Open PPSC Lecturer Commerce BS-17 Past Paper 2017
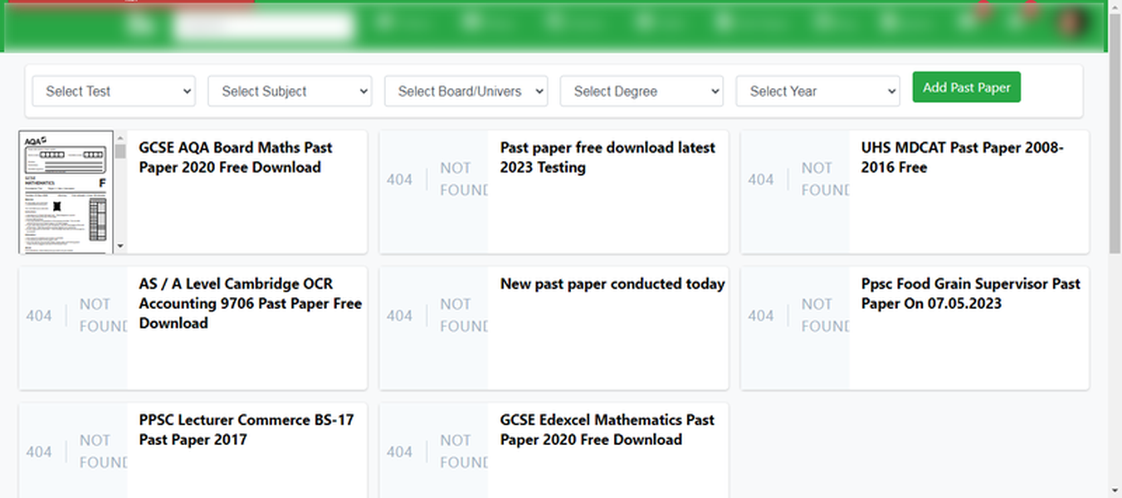The width and height of the screenshot is (1122, 498). 246,429
